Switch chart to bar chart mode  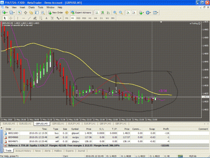pyautogui.click(x=97, y=12)
